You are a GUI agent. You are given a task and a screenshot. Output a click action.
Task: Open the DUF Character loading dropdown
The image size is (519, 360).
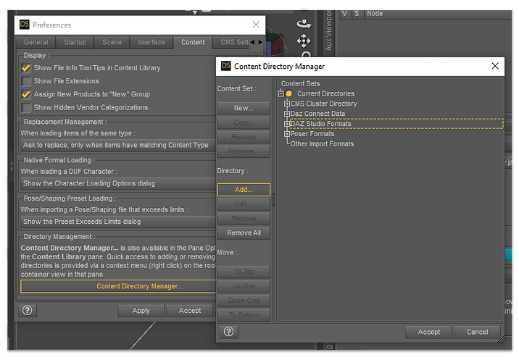pyautogui.click(x=118, y=183)
